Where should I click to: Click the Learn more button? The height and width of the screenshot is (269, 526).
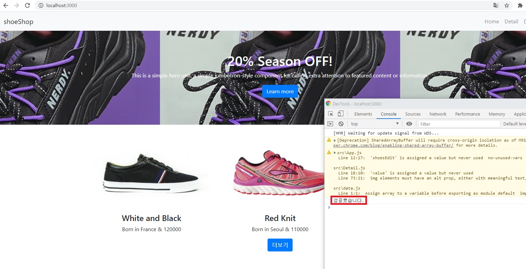coord(280,91)
